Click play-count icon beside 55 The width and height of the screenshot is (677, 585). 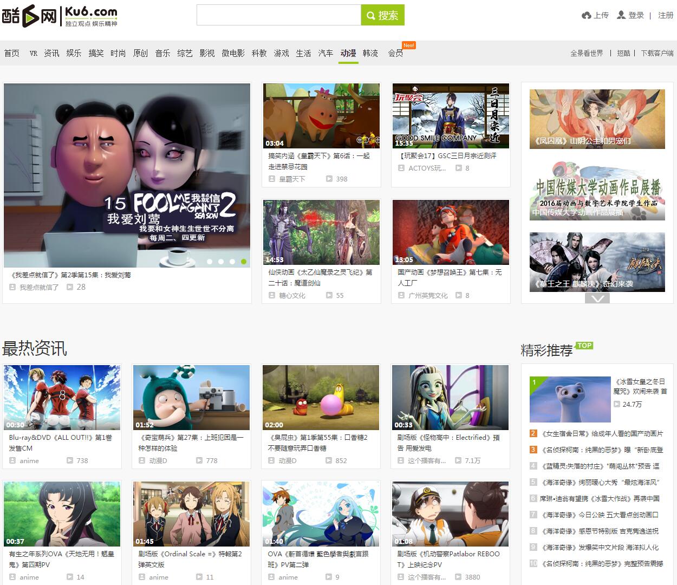pyautogui.click(x=329, y=295)
